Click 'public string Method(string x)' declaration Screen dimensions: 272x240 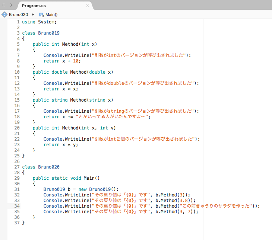tap(73, 100)
